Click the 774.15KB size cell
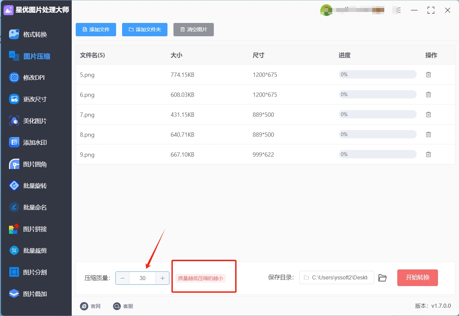 [182, 75]
